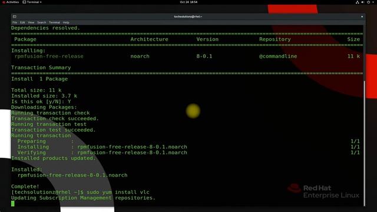Screen dimensions: 377x212
Task: Click the 'Preparing' line
Action: click(x=46, y=141)
